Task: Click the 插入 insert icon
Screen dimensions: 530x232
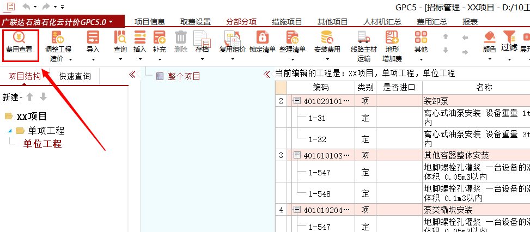Action: (139, 37)
